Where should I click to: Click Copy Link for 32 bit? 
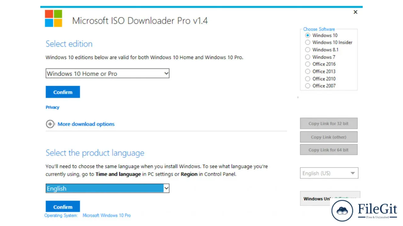[x=329, y=123]
